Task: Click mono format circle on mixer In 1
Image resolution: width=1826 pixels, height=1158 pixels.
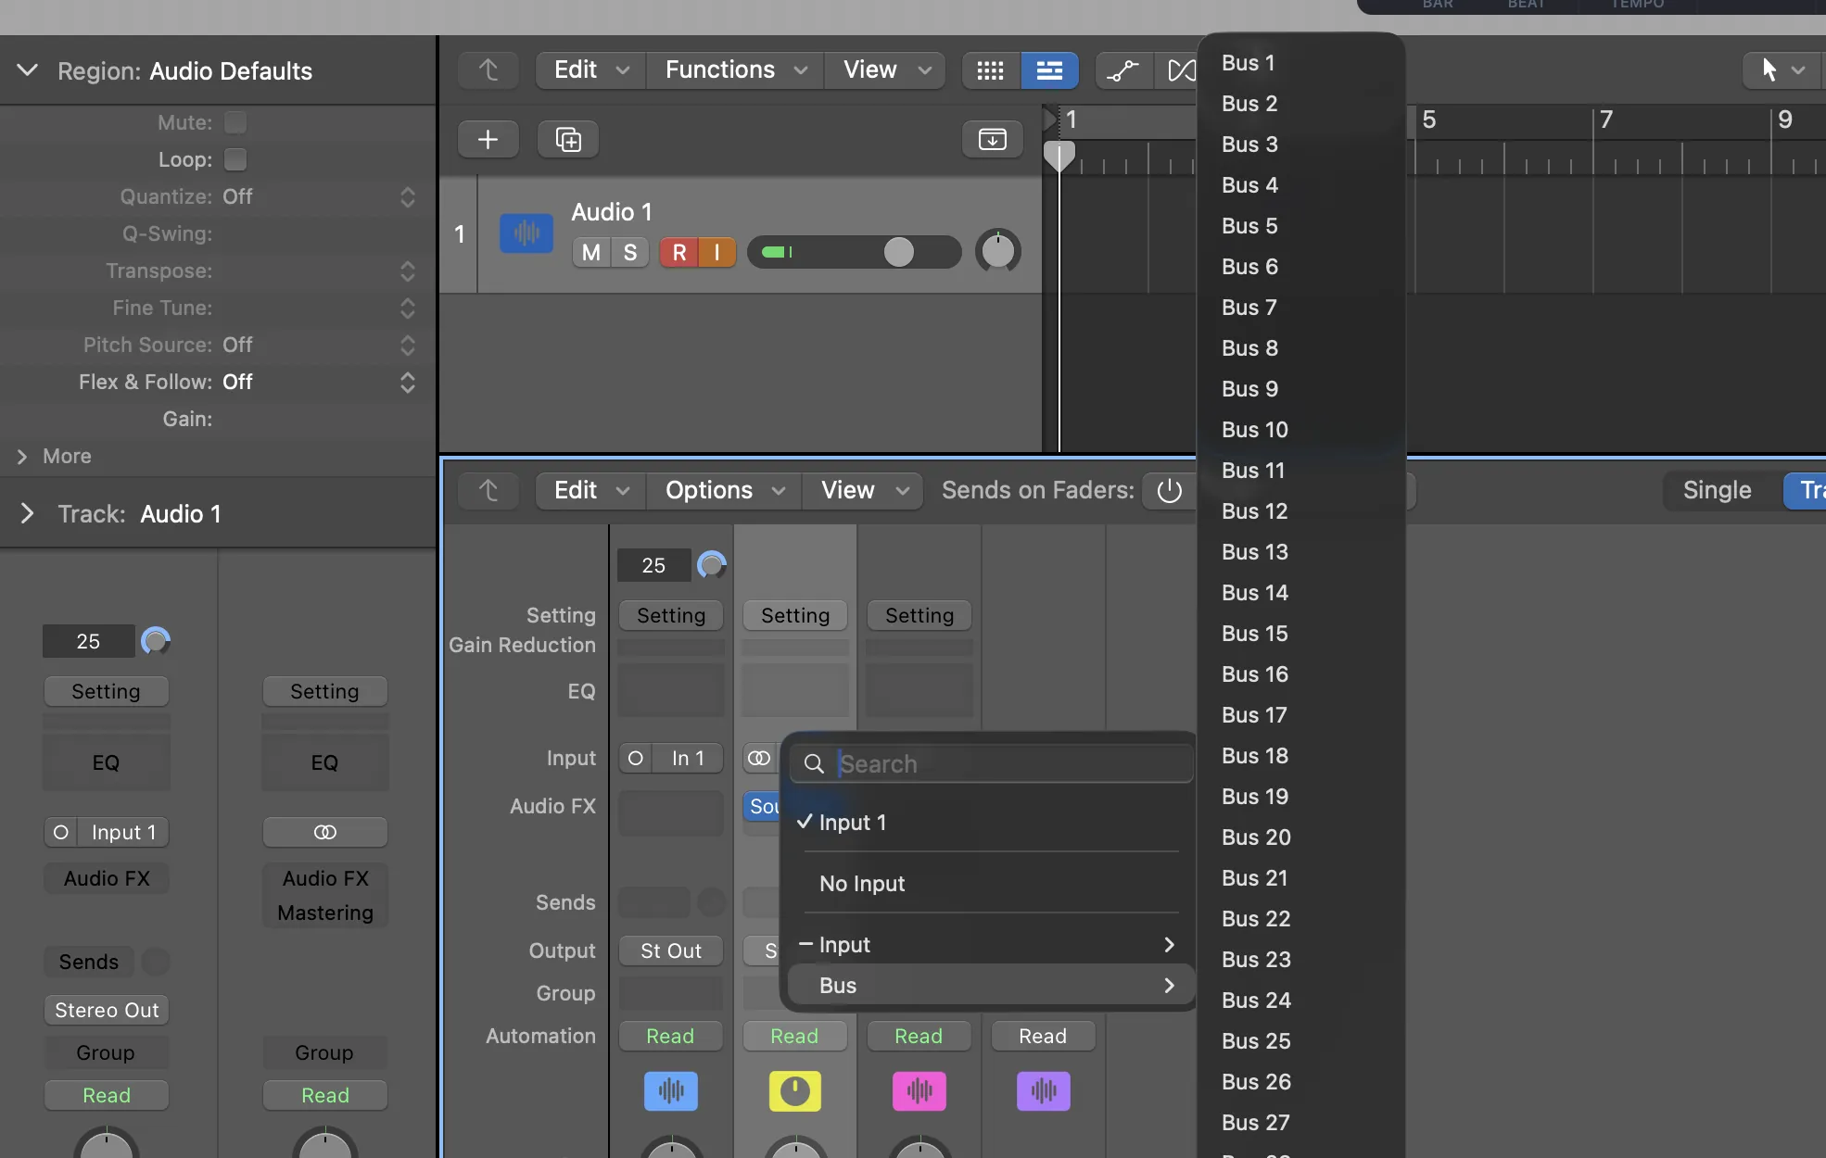Action: pos(636,758)
